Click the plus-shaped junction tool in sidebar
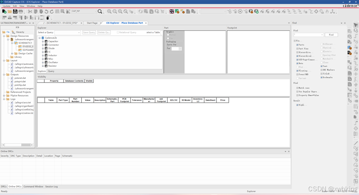 coord(356,74)
